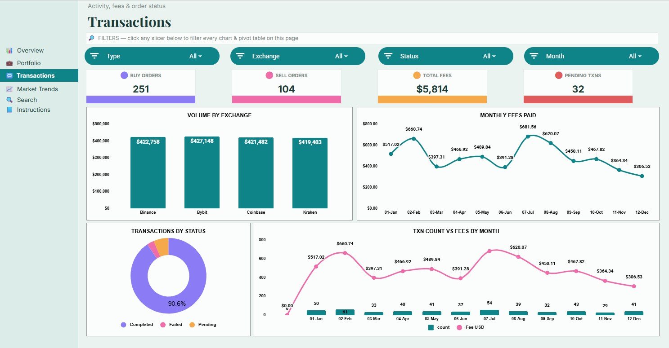Click the $306.53 label in Monthly Fees chart
Screen dimensions: 669x348
pos(642,166)
